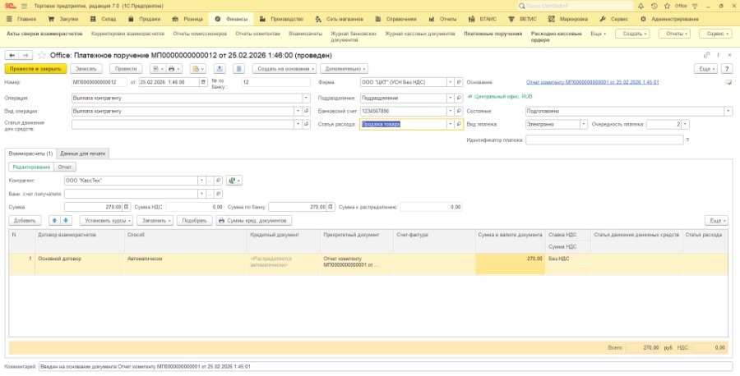This screenshot has height=376, width=740.
Task: Move the table row up with the blue arrow
Action: pos(55,221)
